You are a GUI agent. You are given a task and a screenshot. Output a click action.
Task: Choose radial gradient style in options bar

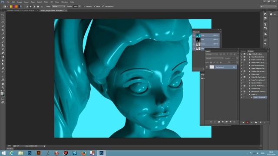point(30,6)
